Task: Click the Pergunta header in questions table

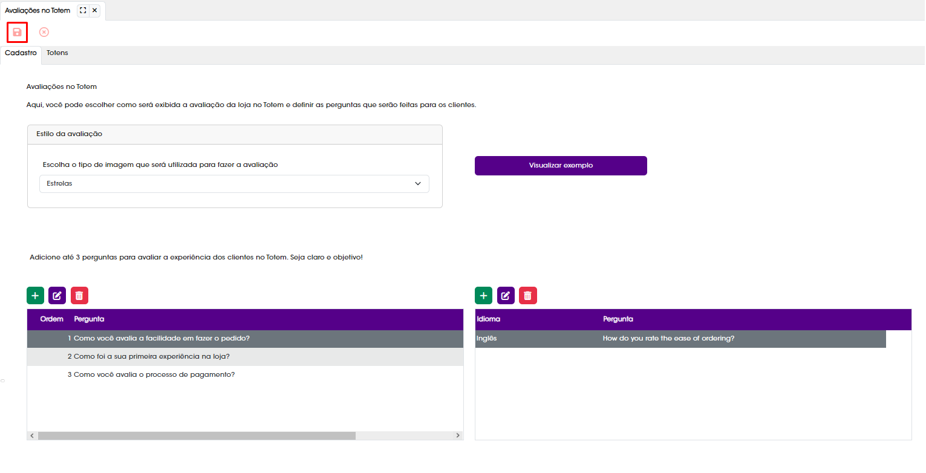Action: click(x=89, y=319)
